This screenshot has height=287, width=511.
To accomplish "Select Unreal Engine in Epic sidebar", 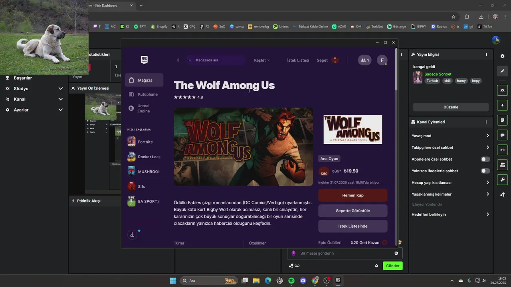I will pos(144,108).
